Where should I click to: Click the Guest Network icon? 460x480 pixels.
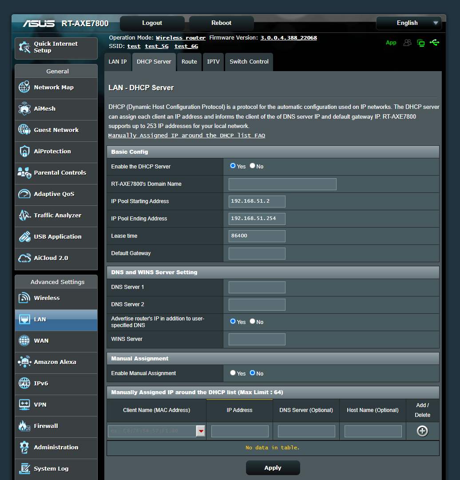point(24,130)
